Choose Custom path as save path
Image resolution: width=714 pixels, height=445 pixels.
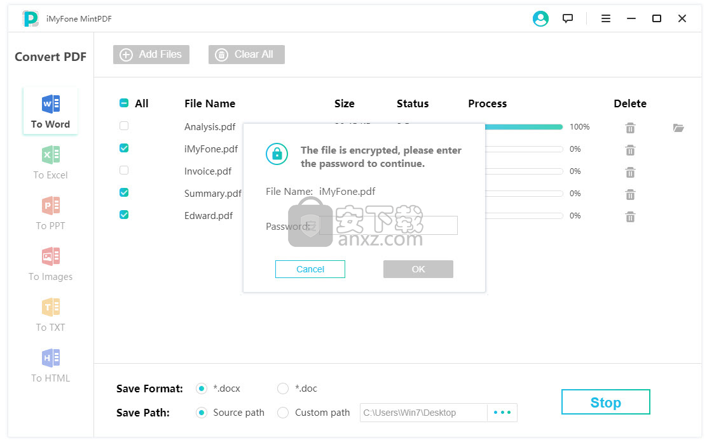[283, 413]
